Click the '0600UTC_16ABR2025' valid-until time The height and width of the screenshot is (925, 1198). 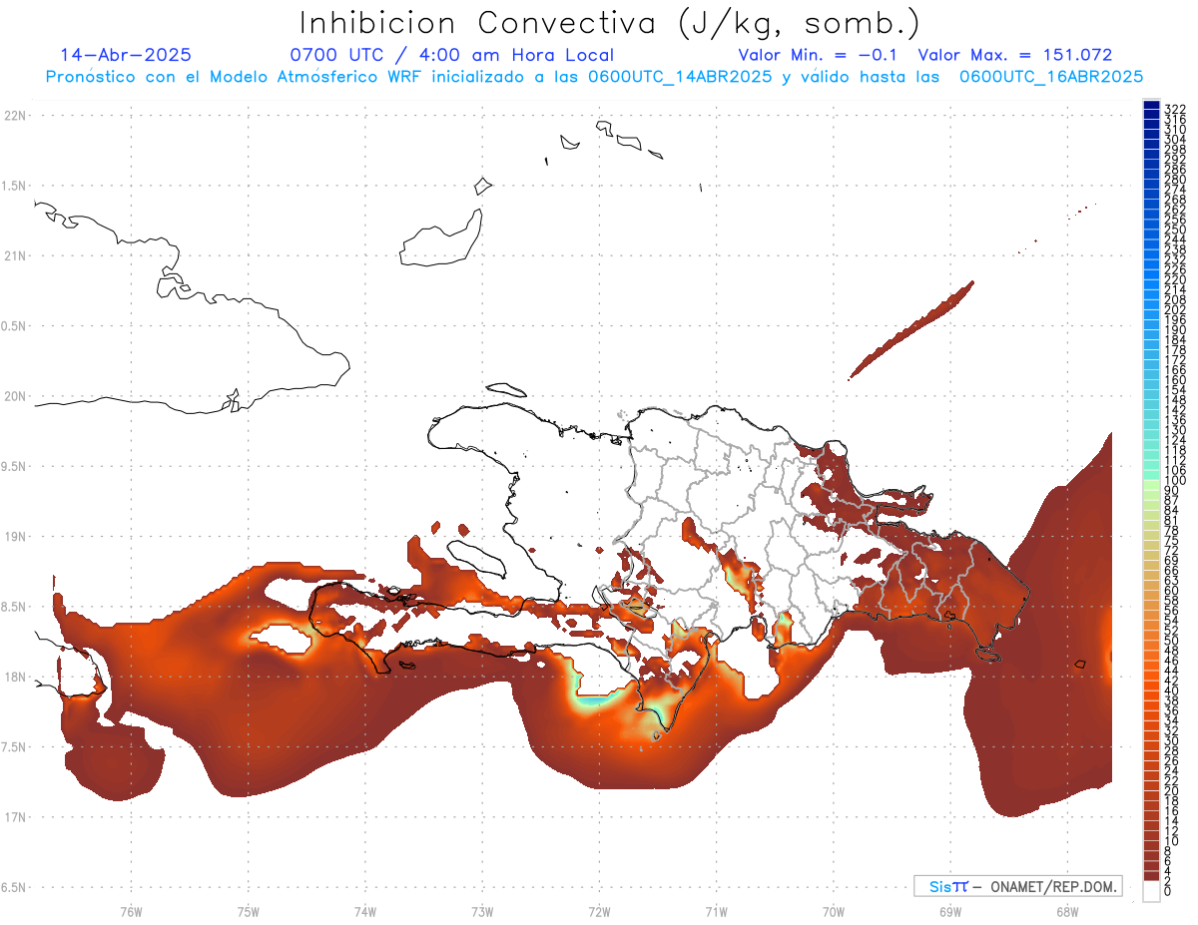1051,76
